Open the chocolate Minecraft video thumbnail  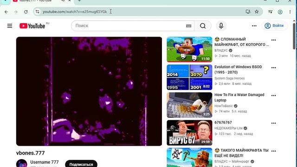pyautogui.click(x=189, y=157)
